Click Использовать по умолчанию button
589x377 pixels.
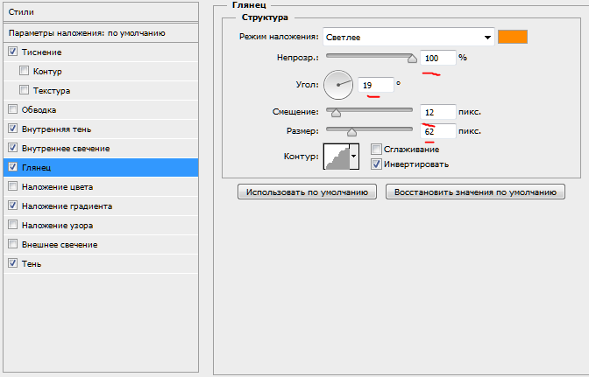307,192
